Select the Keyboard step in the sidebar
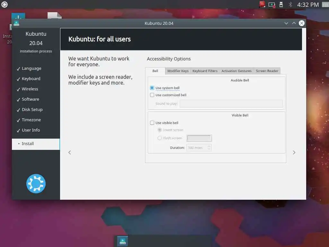The width and height of the screenshot is (329, 247). tap(31, 79)
